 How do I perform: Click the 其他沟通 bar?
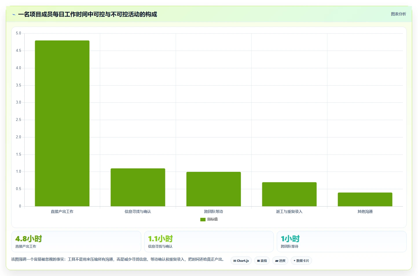[x=365, y=199]
